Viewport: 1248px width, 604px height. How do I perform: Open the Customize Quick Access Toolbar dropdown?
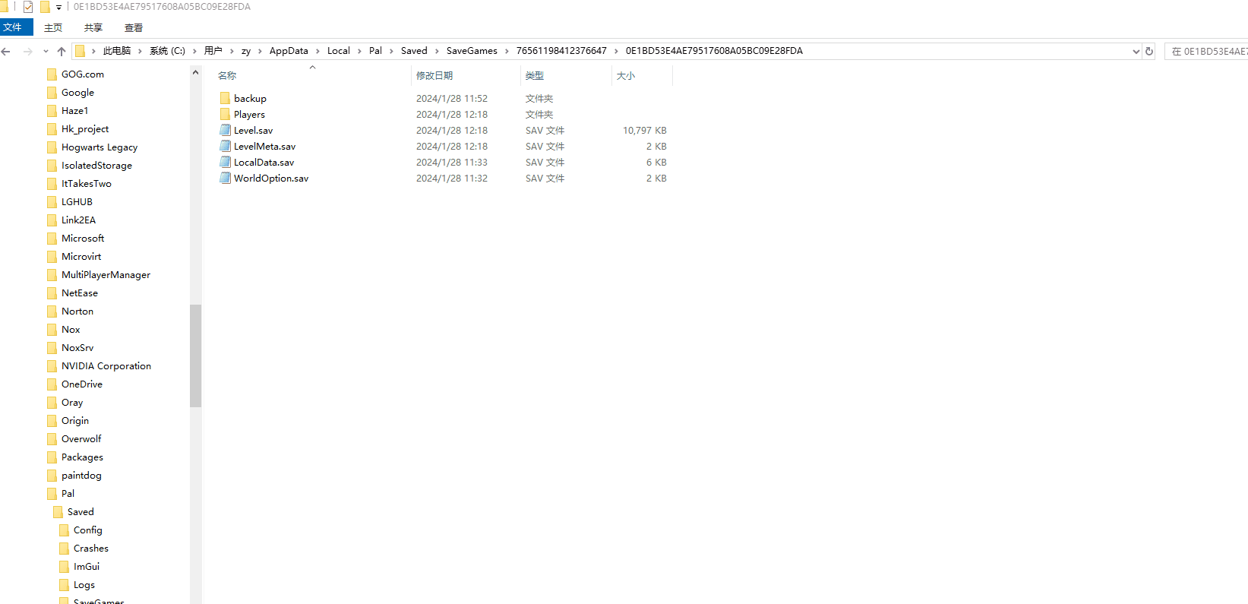tap(58, 8)
